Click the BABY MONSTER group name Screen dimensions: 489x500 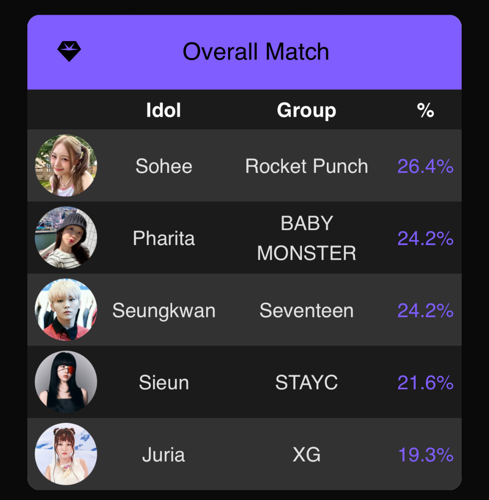(307, 238)
